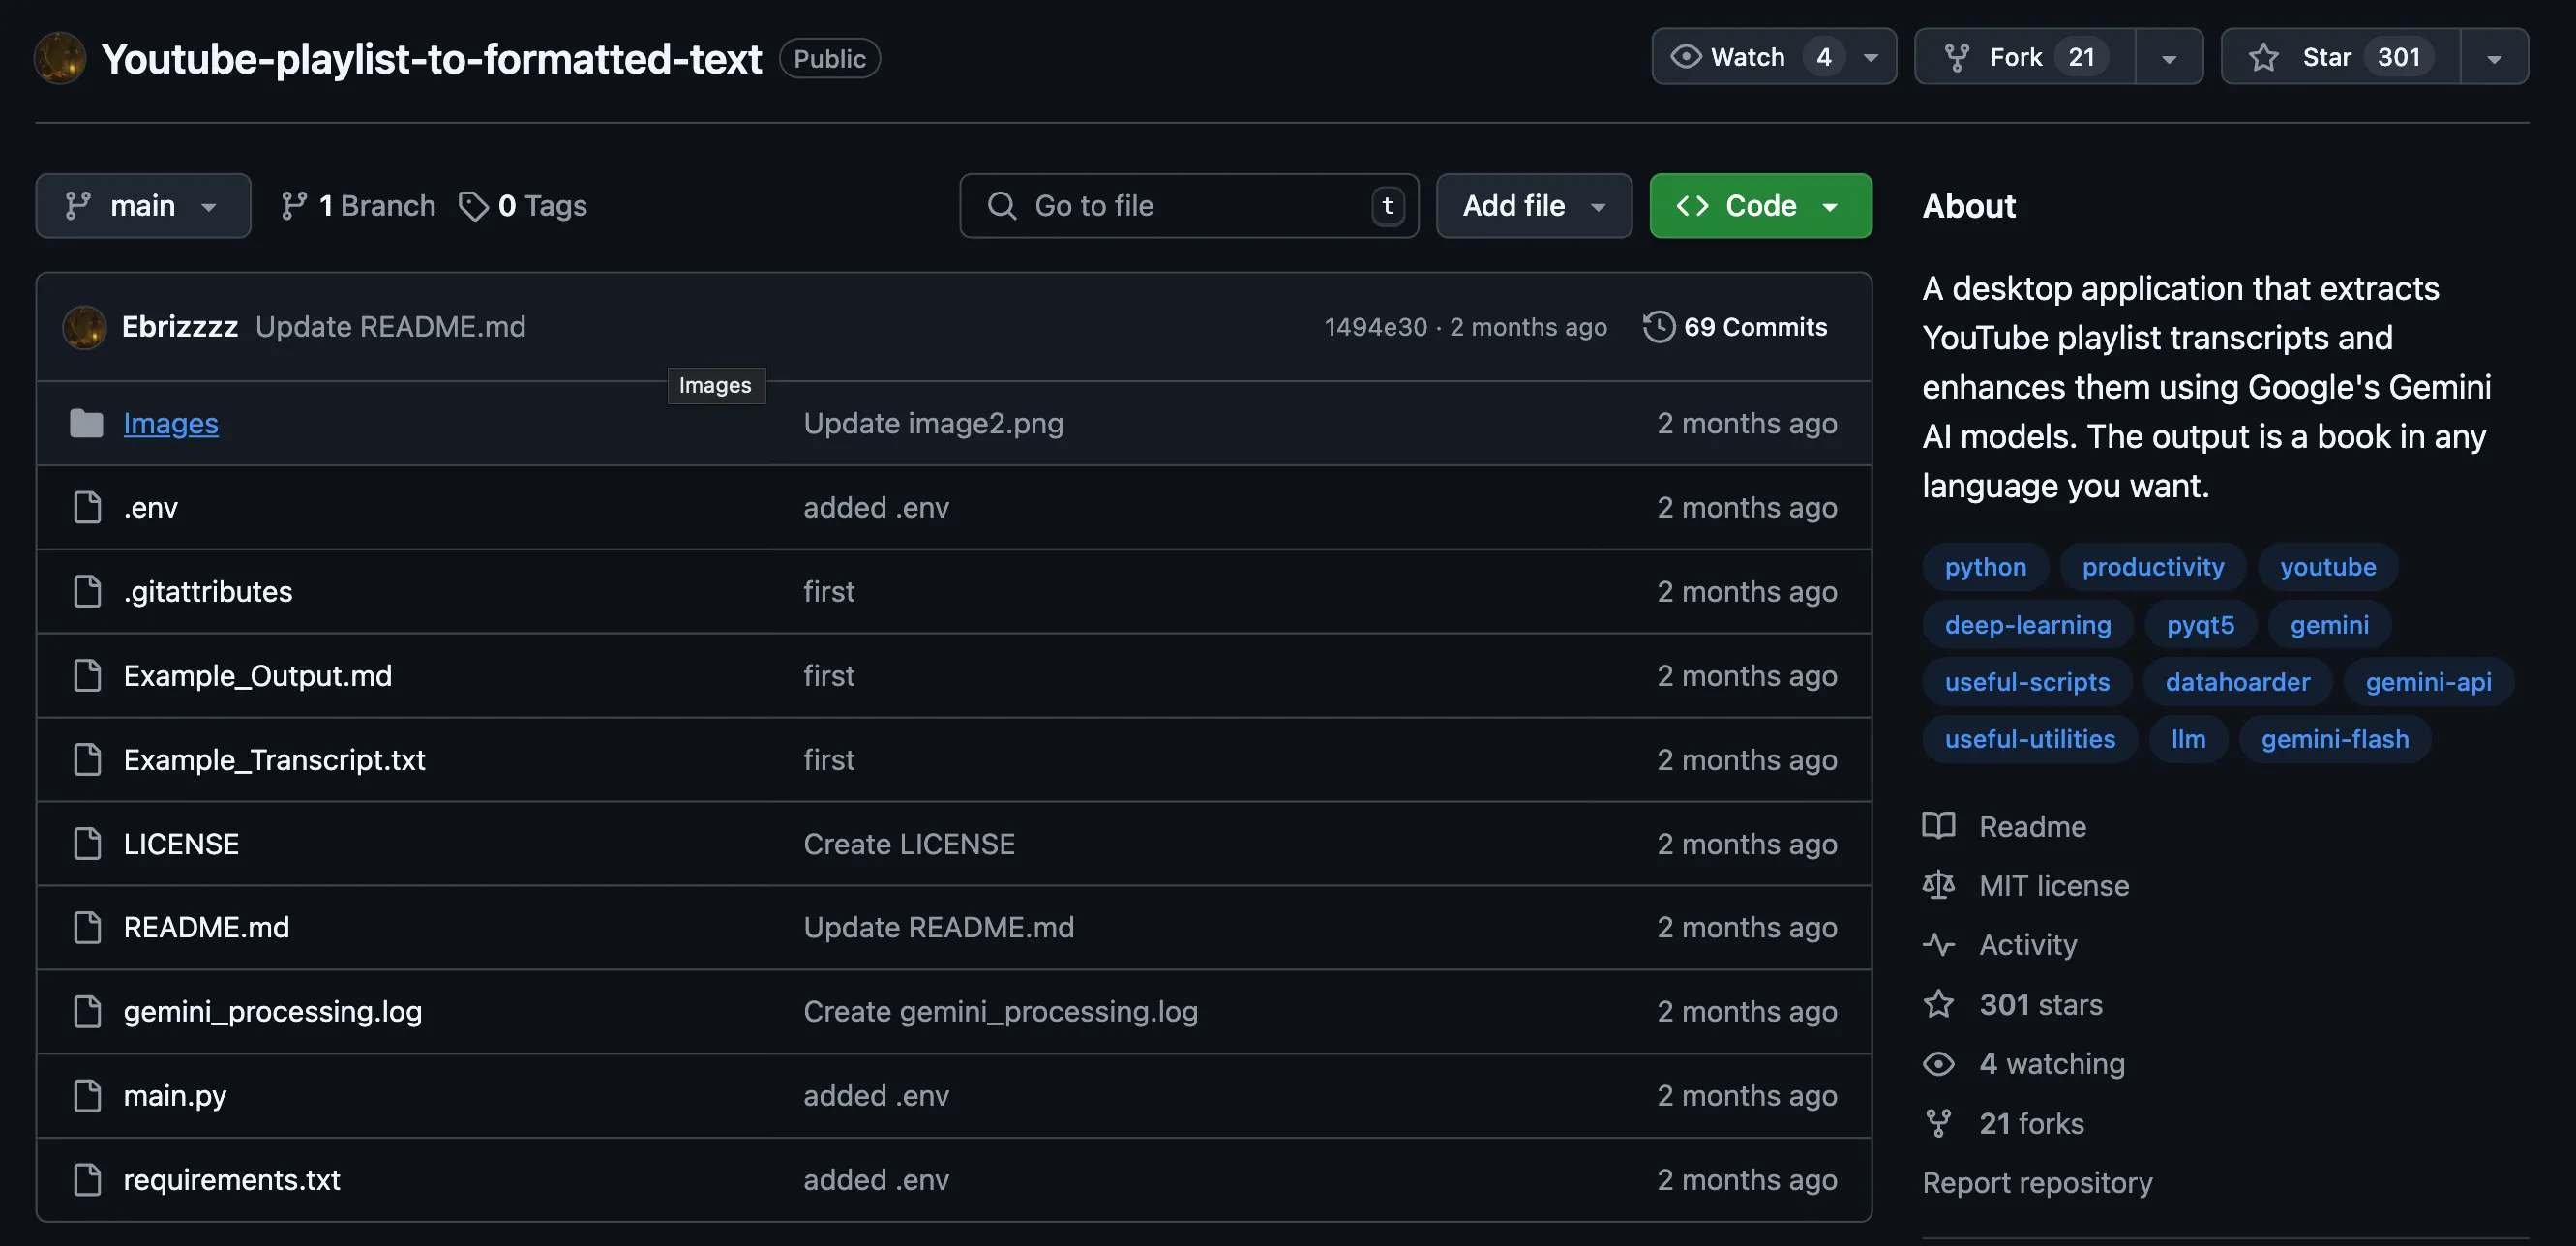
Task: Click the Images folder icon
Action: tap(87, 424)
